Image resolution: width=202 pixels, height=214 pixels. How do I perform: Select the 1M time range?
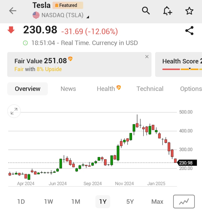click(76, 201)
